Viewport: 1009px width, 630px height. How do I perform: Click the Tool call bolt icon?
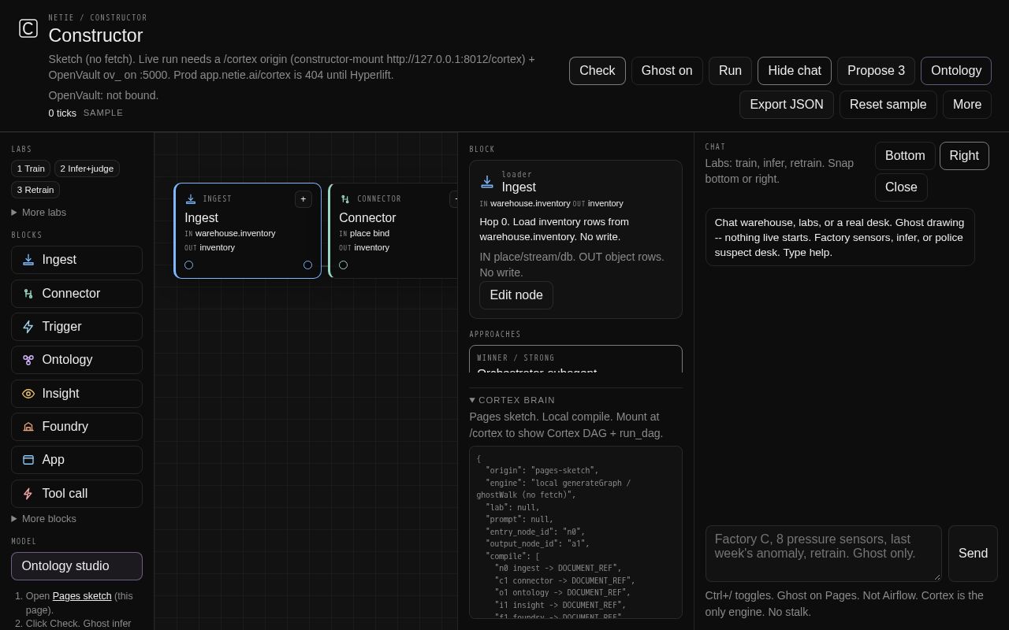pos(28,494)
